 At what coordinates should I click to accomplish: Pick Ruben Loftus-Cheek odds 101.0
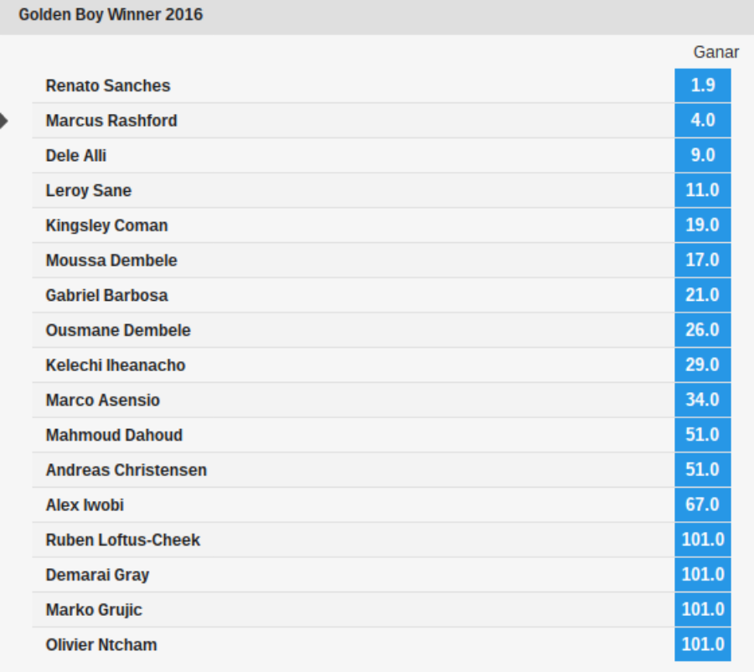click(x=703, y=540)
